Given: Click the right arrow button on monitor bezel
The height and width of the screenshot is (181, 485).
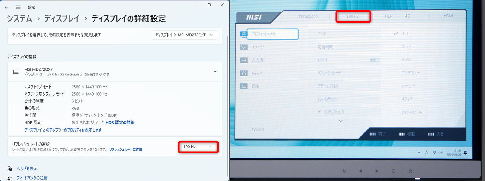Looking at the screenshot, I should 377,171.
